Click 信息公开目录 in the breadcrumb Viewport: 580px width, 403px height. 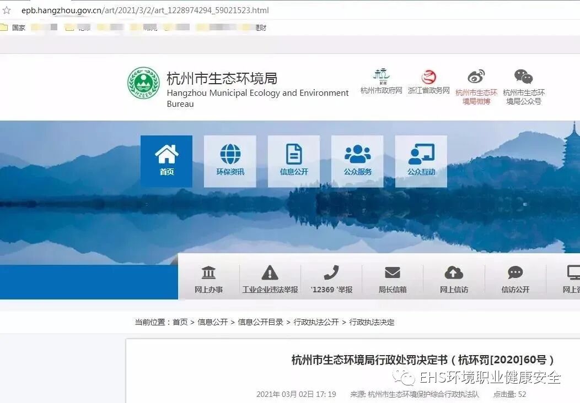(262, 322)
